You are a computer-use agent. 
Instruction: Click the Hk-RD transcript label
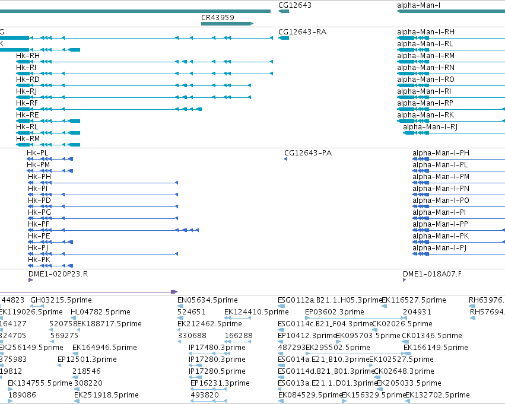[x=28, y=79]
